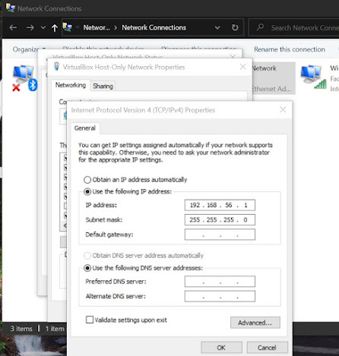Switch to the Sharing tab

pyautogui.click(x=103, y=86)
